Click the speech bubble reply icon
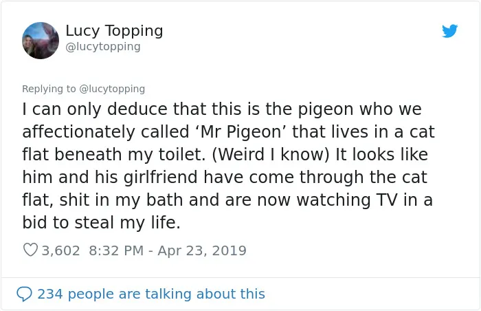481x311 pixels. (24, 294)
